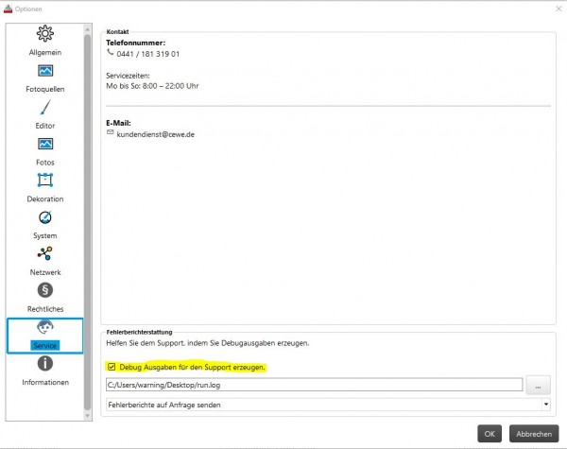Screen dimensions: 567x449
Task: Confirm with the OK button
Action: coord(490,434)
